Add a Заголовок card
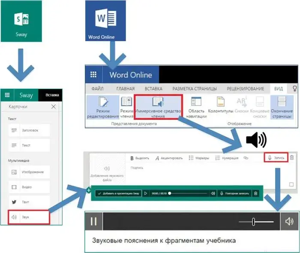Image resolution: width=300 pixels, height=253 pixels. [29, 130]
